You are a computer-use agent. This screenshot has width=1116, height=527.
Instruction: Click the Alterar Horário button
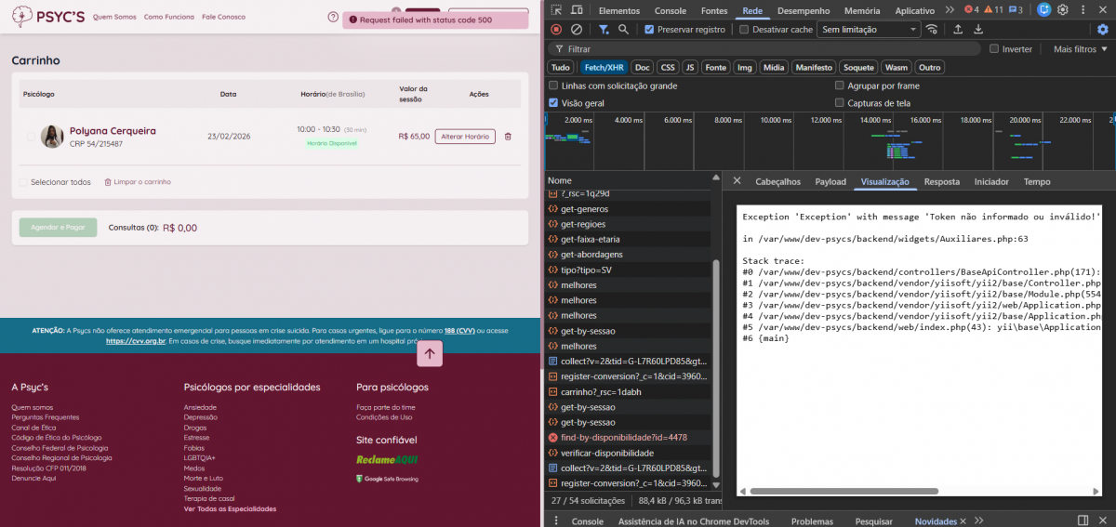[465, 137]
